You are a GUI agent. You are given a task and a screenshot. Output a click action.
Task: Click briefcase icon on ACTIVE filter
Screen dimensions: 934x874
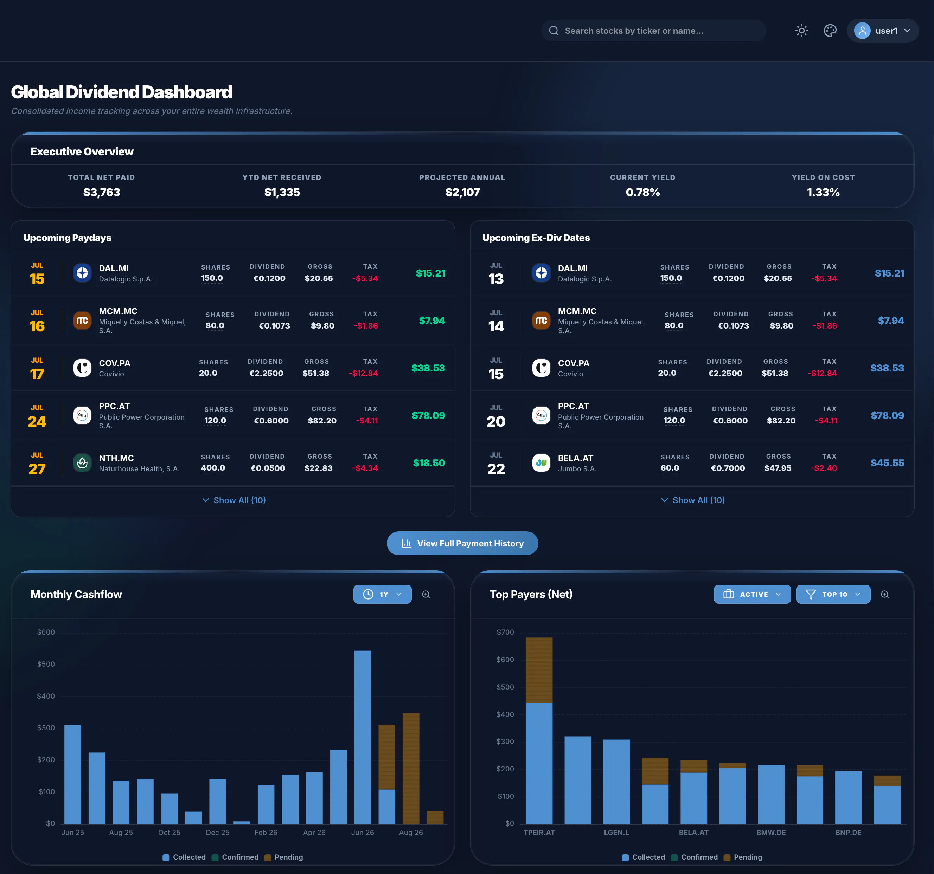click(x=728, y=594)
